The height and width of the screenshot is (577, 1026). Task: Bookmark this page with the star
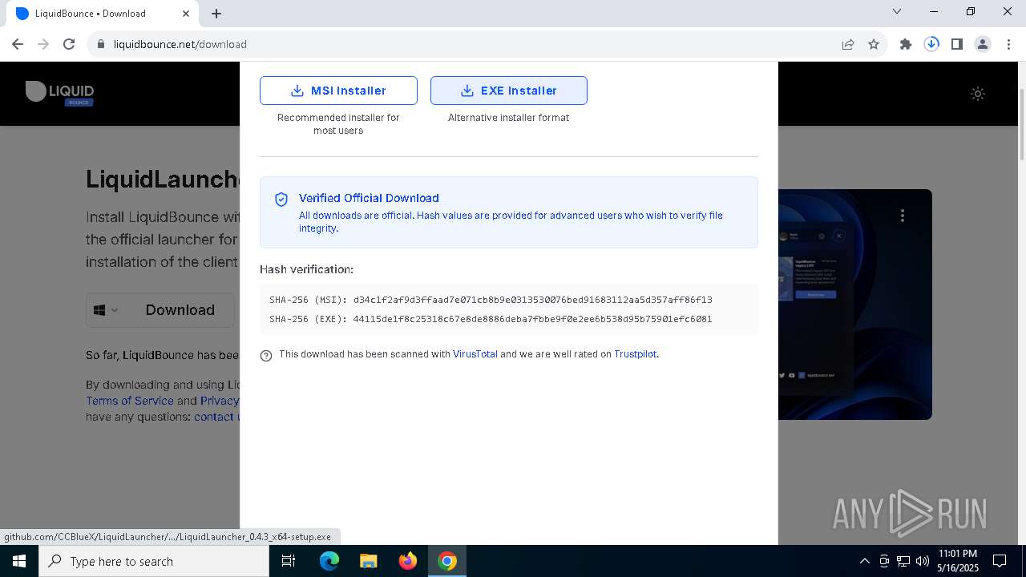(x=874, y=44)
